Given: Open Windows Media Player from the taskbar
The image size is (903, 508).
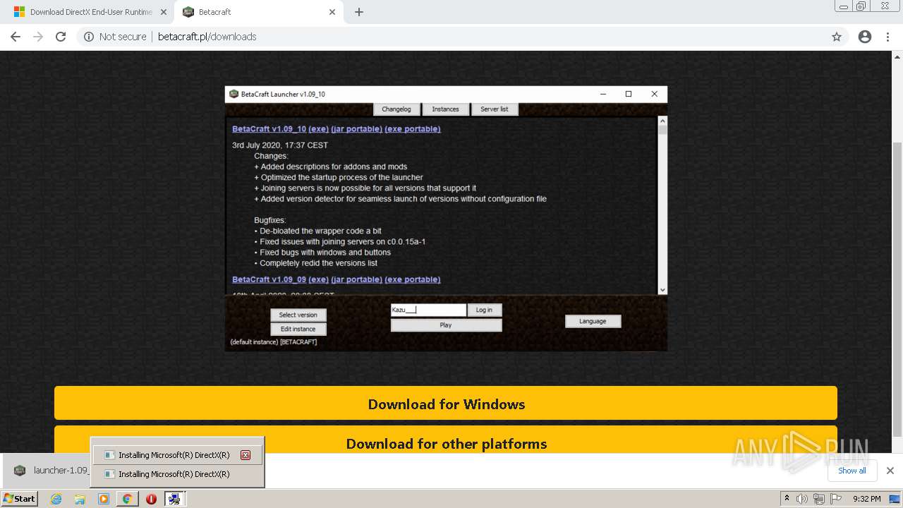Looking at the screenshot, I should click(104, 499).
